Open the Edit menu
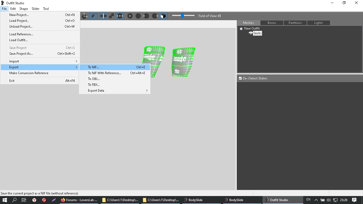 (13, 9)
